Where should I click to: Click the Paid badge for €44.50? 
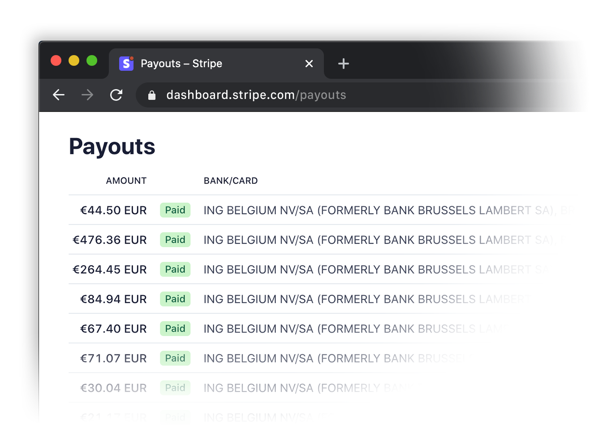(175, 210)
